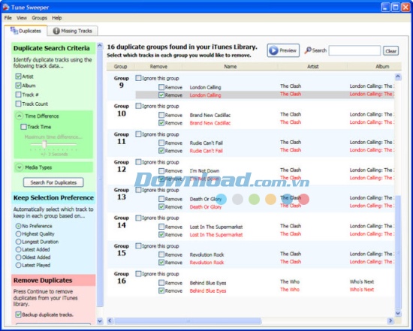
Task: Sort by the Name column header
Action: point(231,67)
